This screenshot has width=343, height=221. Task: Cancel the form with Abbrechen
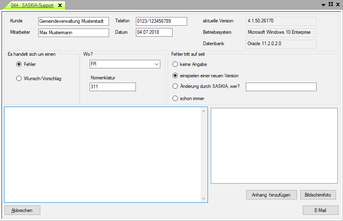[x=22, y=210]
